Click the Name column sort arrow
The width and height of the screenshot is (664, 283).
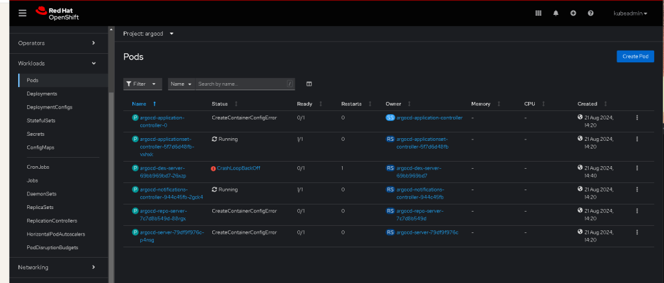154,104
